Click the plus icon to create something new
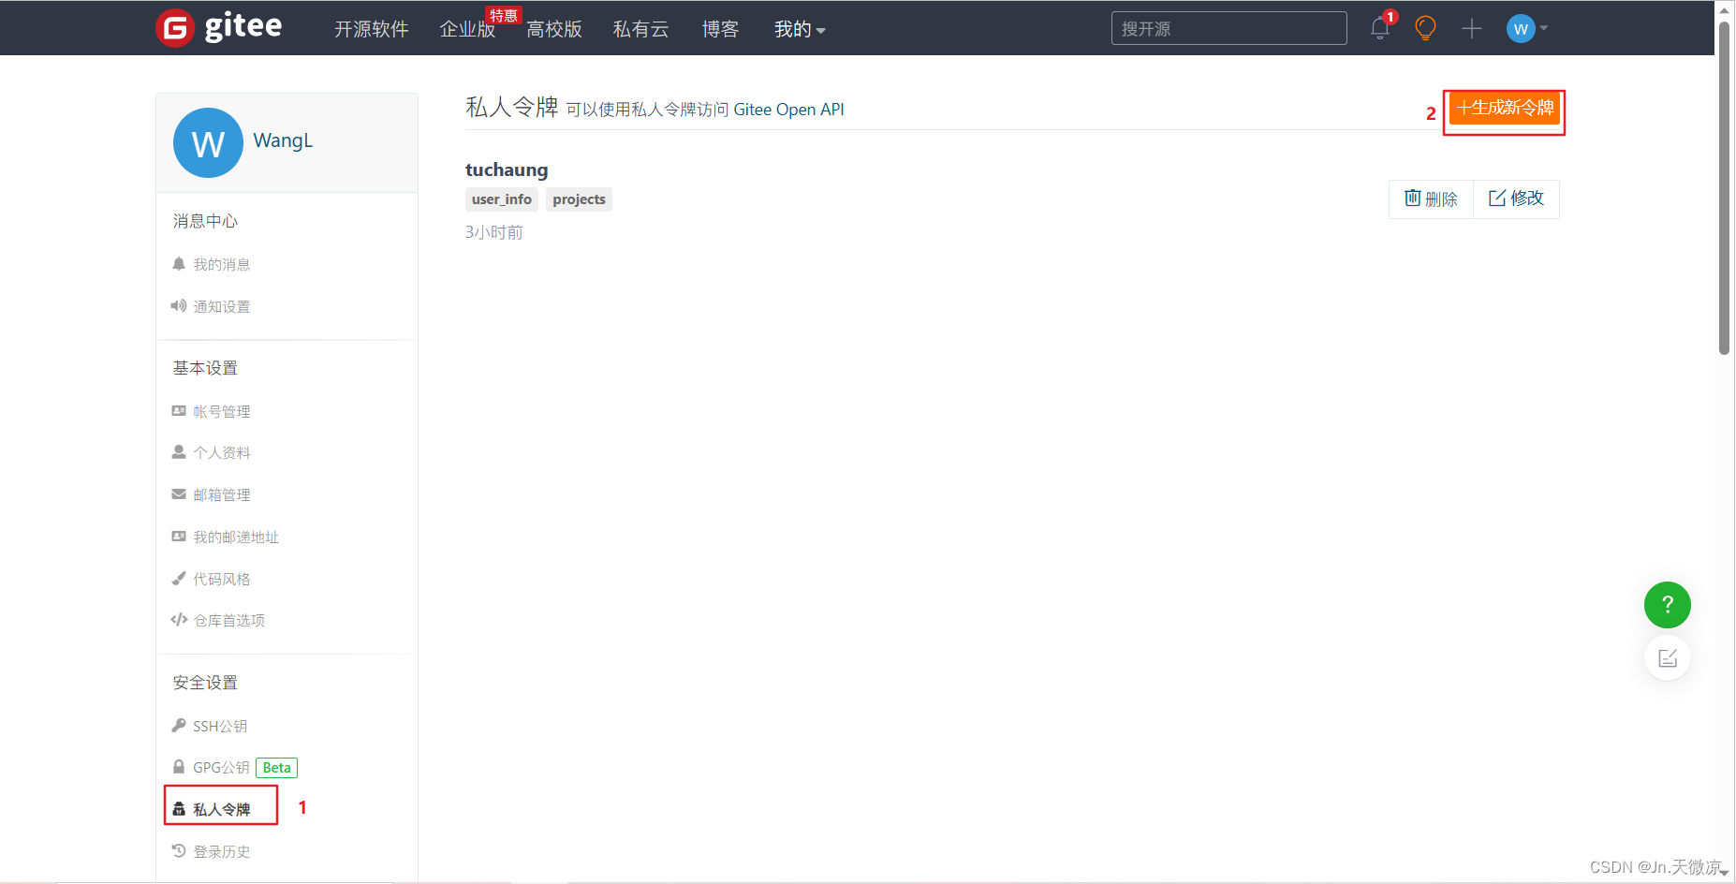1736x884 pixels. 1471,28
